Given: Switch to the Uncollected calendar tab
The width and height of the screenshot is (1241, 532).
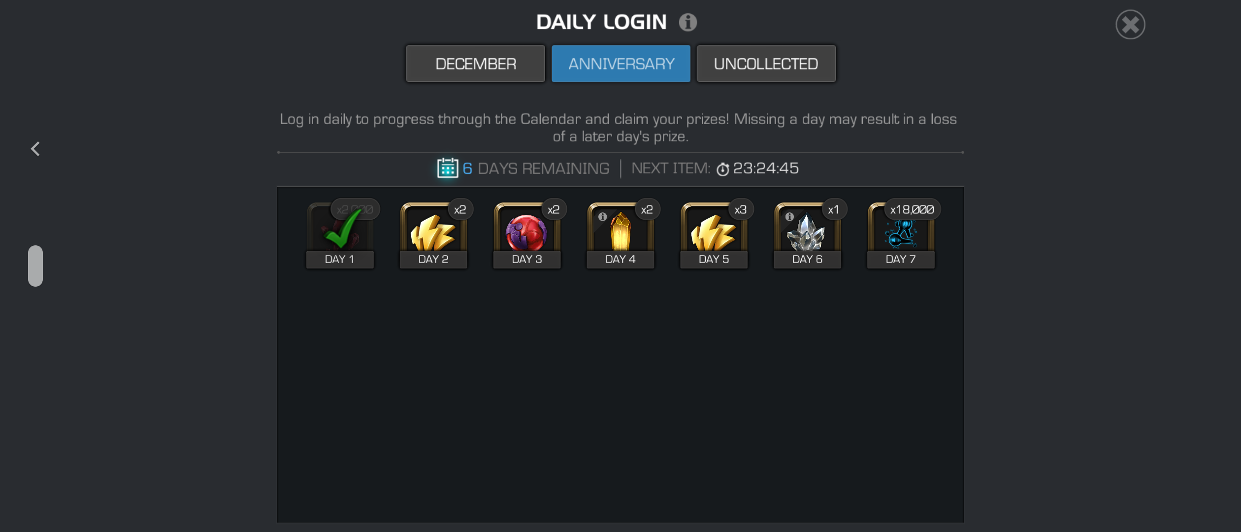Looking at the screenshot, I should pyautogui.click(x=766, y=64).
